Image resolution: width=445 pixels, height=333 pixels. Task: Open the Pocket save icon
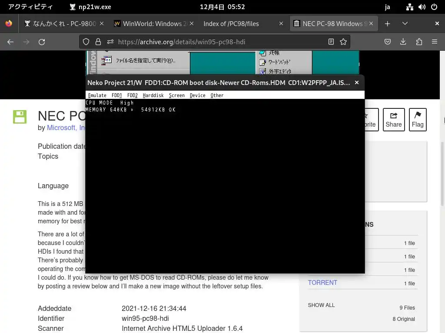pyautogui.click(x=388, y=42)
